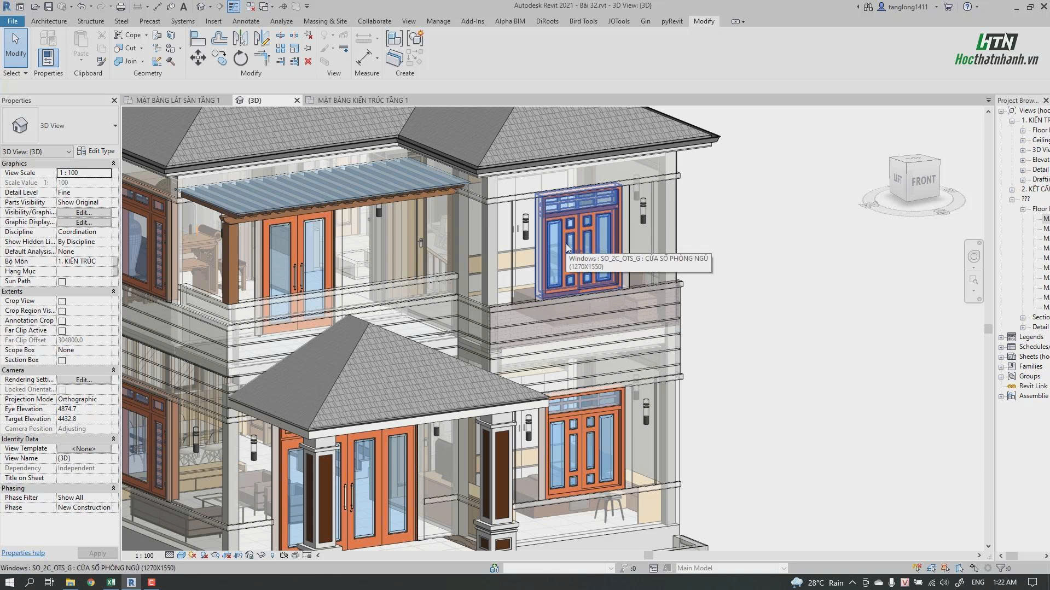Enable the Section Box checkbox

coord(62,360)
